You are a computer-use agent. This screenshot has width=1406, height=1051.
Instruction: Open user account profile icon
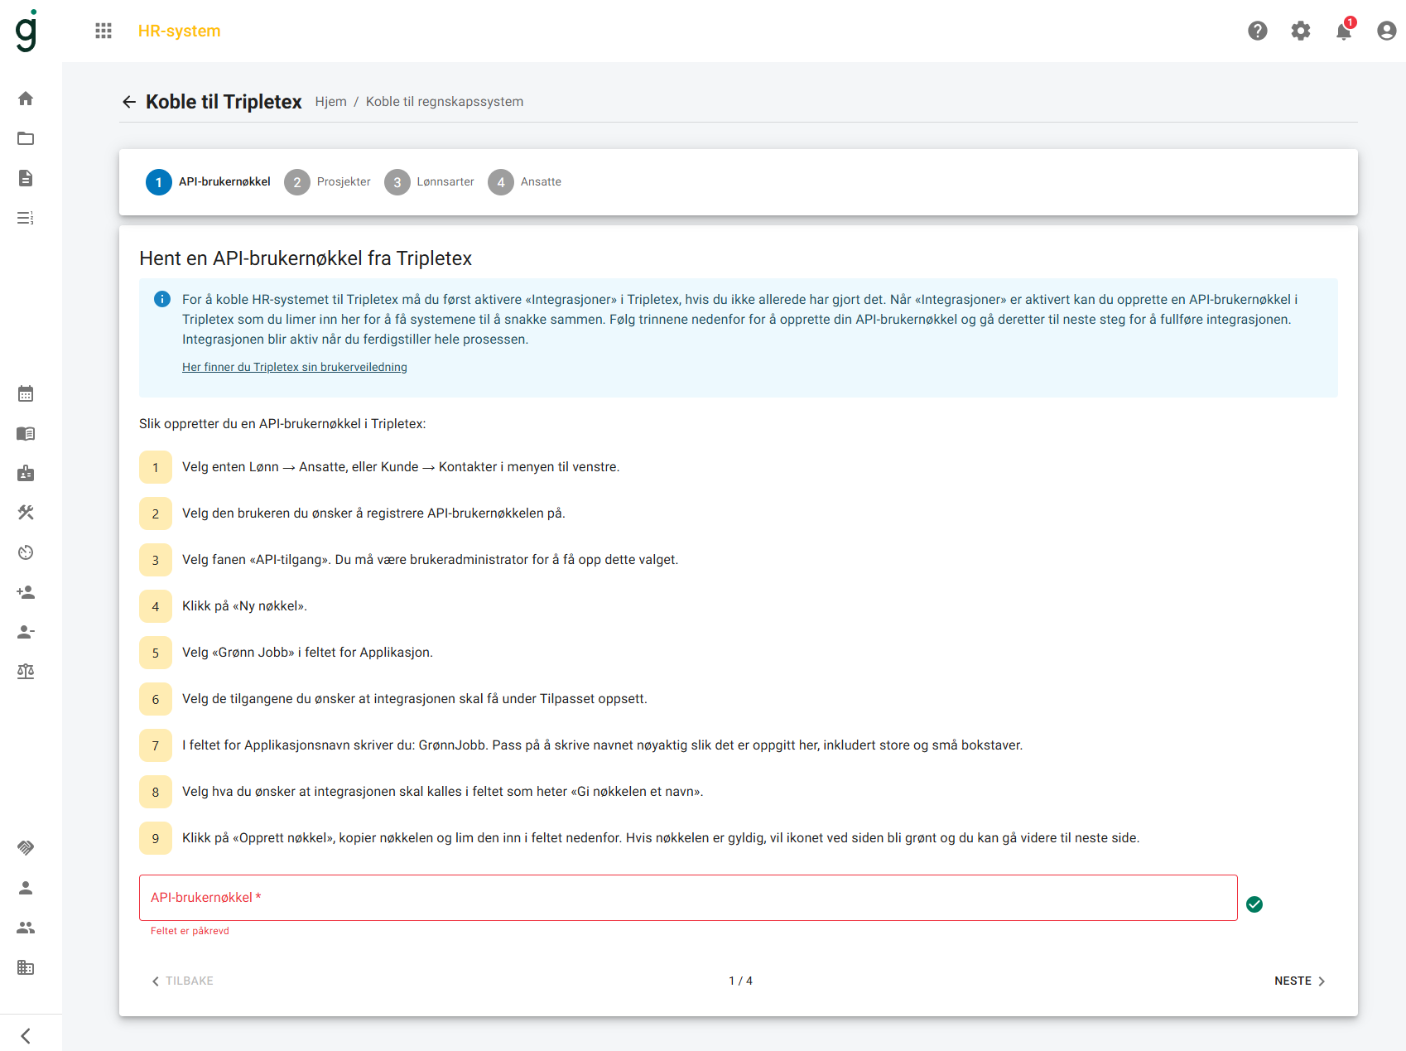click(x=1387, y=31)
